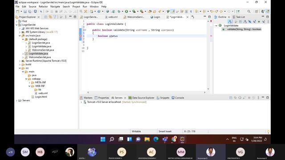
Task: Click the Open Perspective icon
Action: pyautogui.click(x=256, y=12)
